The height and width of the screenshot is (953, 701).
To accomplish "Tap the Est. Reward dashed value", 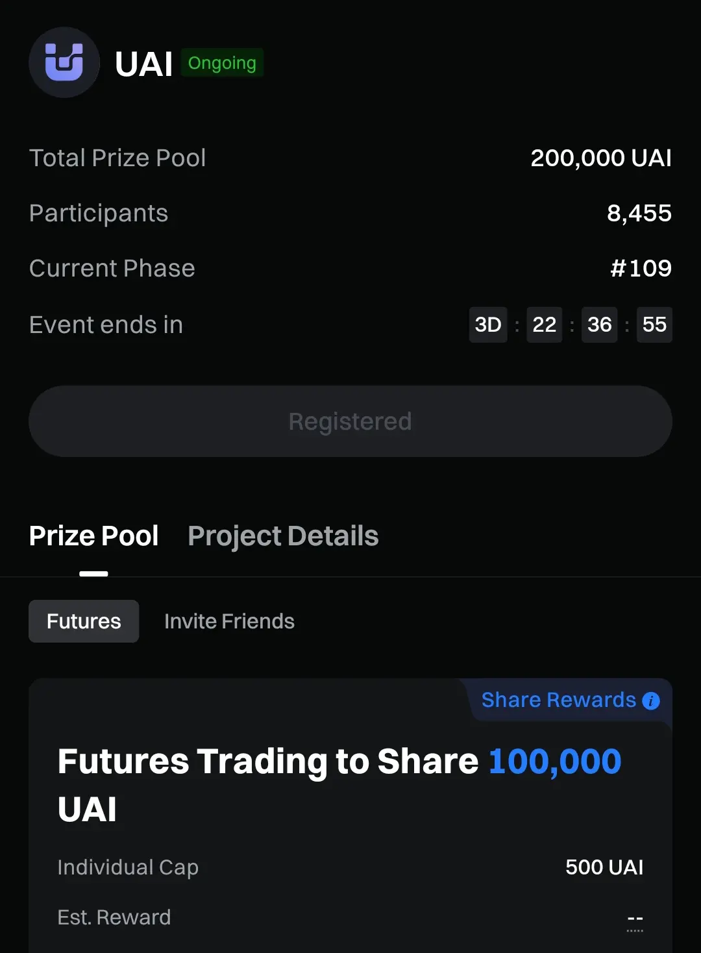I will click(x=635, y=919).
